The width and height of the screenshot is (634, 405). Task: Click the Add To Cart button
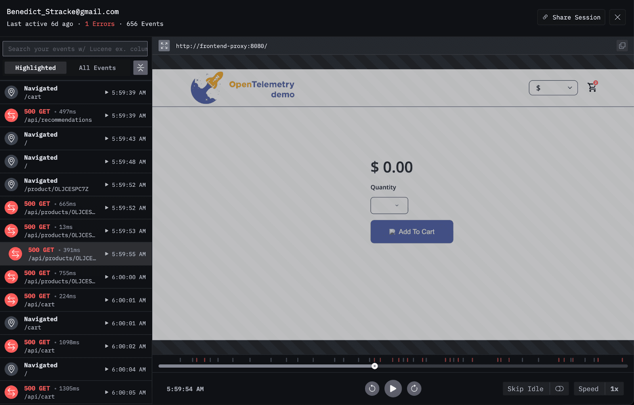coord(412,232)
